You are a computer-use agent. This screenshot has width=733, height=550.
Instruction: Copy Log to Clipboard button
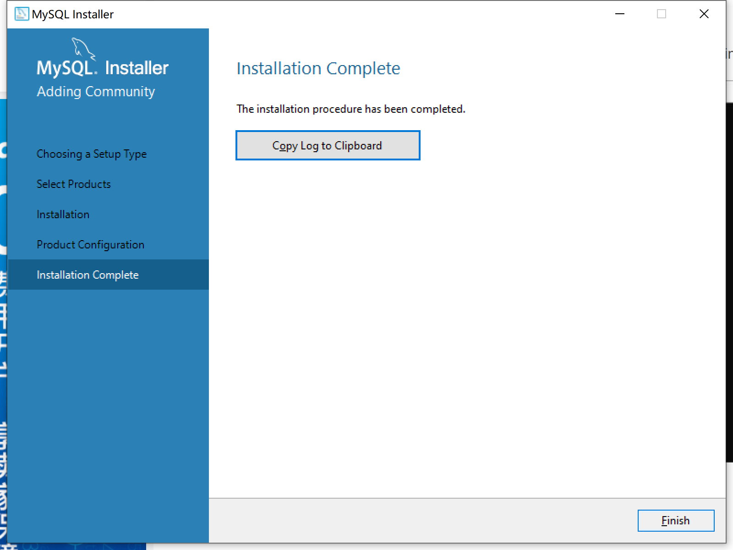[x=328, y=145]
